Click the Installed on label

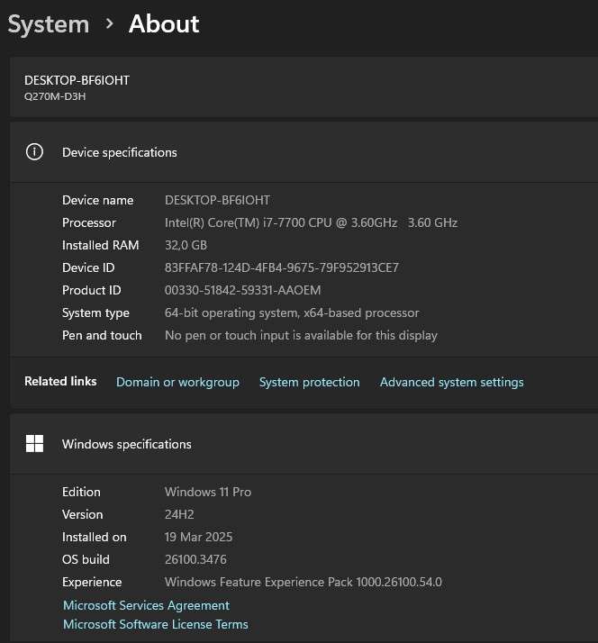coord(95,538)
